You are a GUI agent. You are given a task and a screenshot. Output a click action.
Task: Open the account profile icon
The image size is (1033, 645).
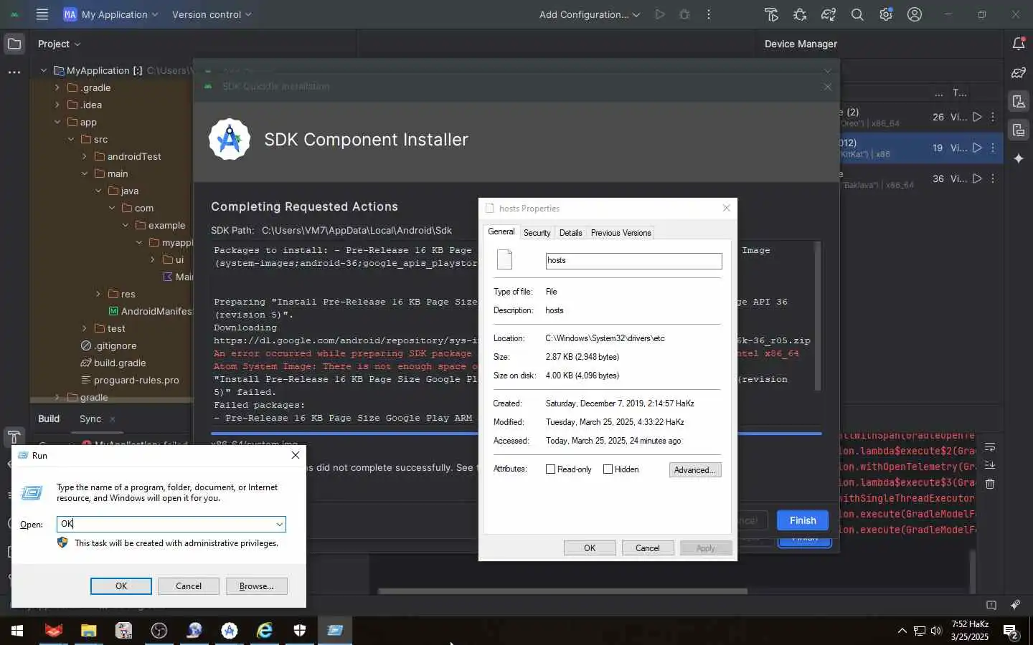915,14
